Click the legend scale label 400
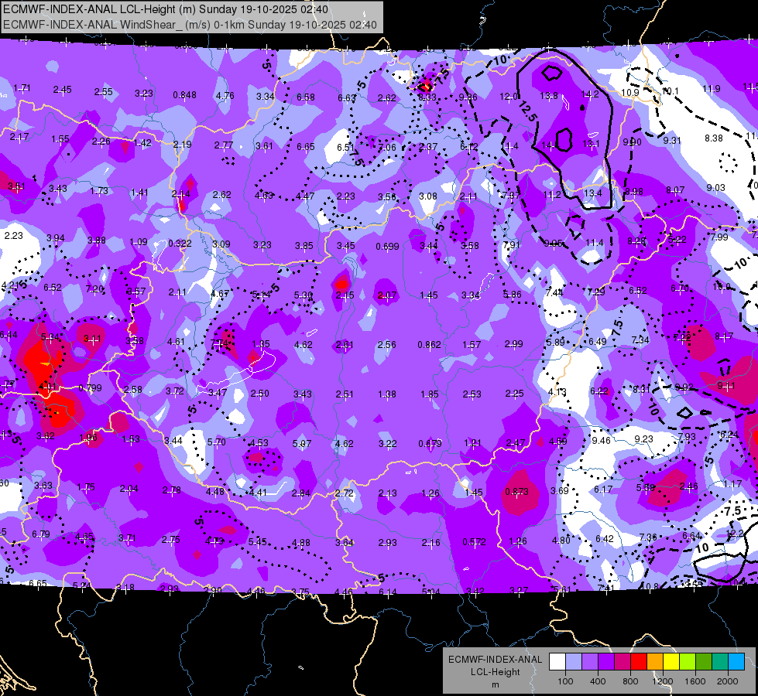Viewport: 758px width, 696px height. [598, 681]
